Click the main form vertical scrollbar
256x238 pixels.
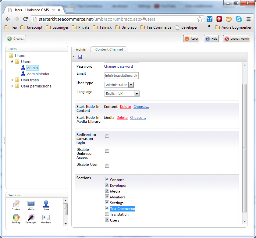point(244,148)
